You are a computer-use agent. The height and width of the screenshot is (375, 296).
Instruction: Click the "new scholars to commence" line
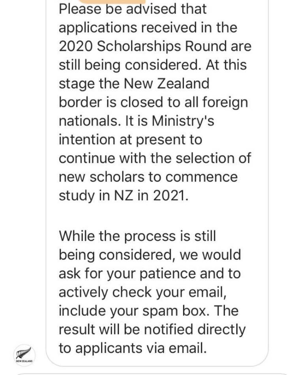pyautogui.click(x=148, y=177)
